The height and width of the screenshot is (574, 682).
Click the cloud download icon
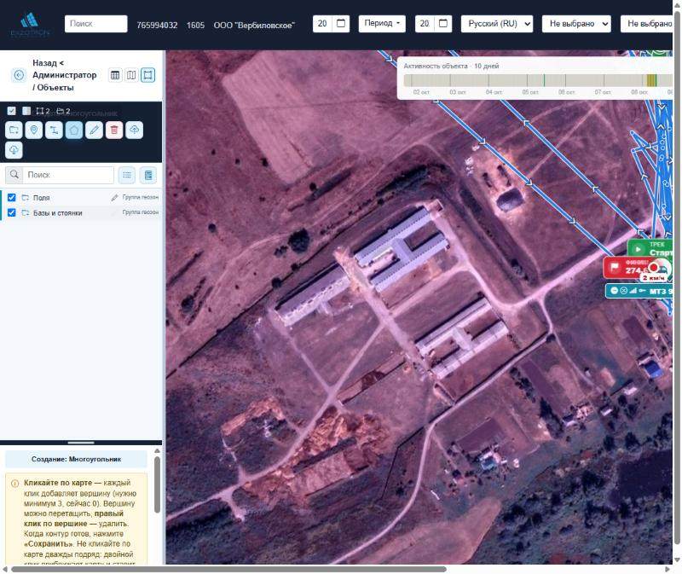pos(14,150)
